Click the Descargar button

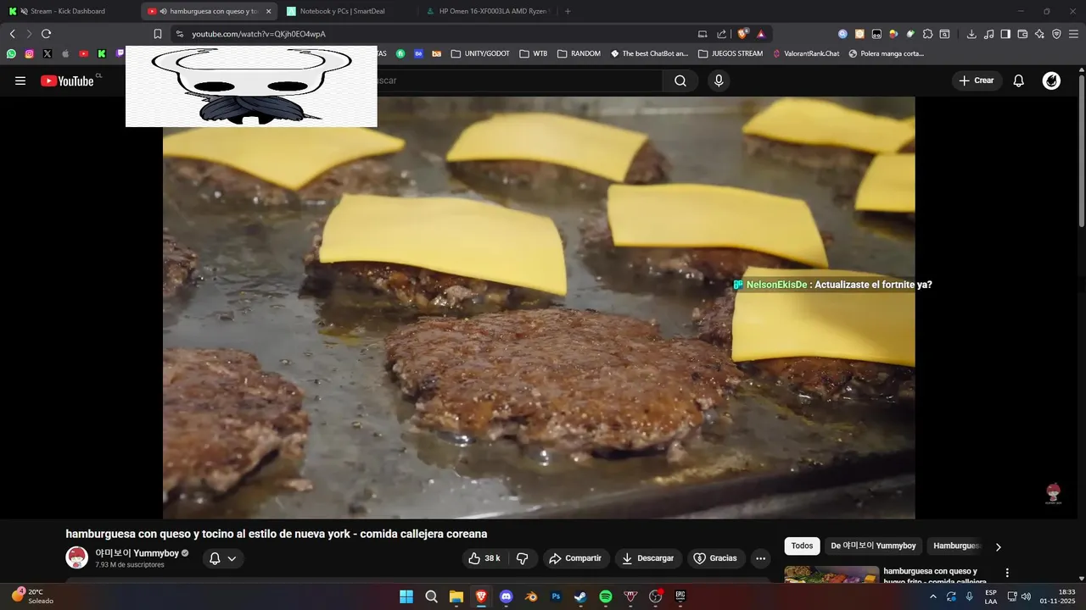point(648,558)
